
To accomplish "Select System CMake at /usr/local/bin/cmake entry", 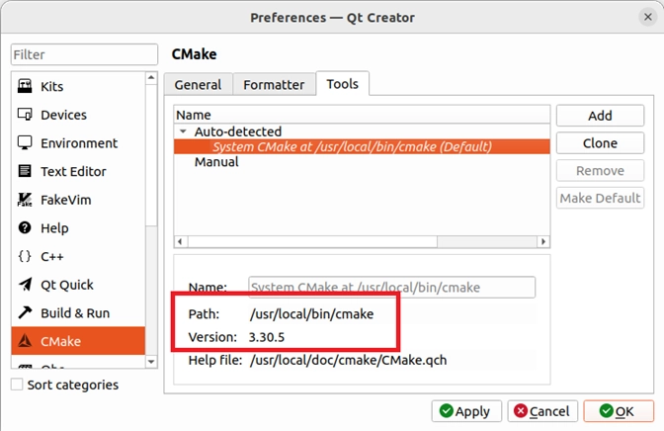I will point(352,146).
